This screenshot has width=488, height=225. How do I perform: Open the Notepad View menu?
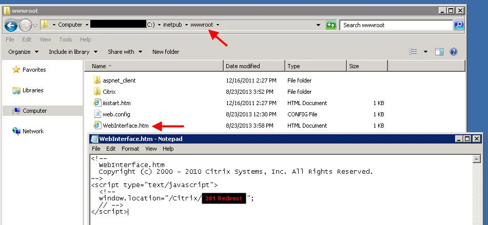tap(151, 149)
